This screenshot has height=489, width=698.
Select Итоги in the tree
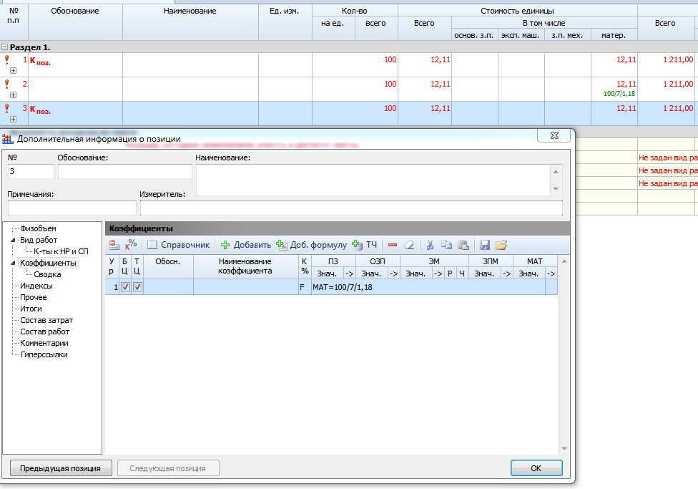pyautogui.click(x=31, y=309)
